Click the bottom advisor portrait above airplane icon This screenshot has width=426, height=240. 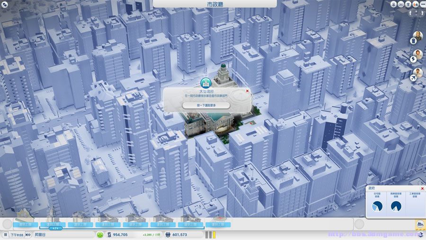(418, 73)
